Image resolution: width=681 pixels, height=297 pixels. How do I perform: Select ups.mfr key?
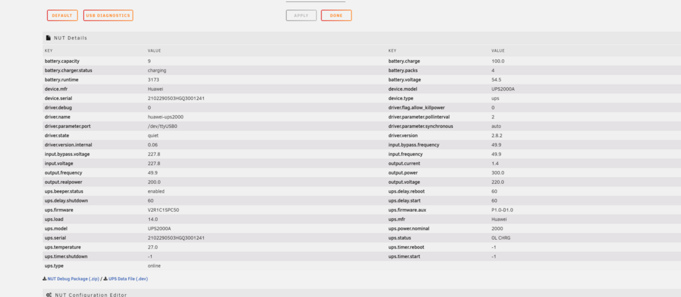click(x=398, y=219)
